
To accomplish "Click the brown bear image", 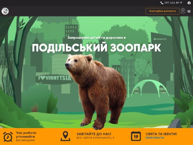I will click(96, 92).
